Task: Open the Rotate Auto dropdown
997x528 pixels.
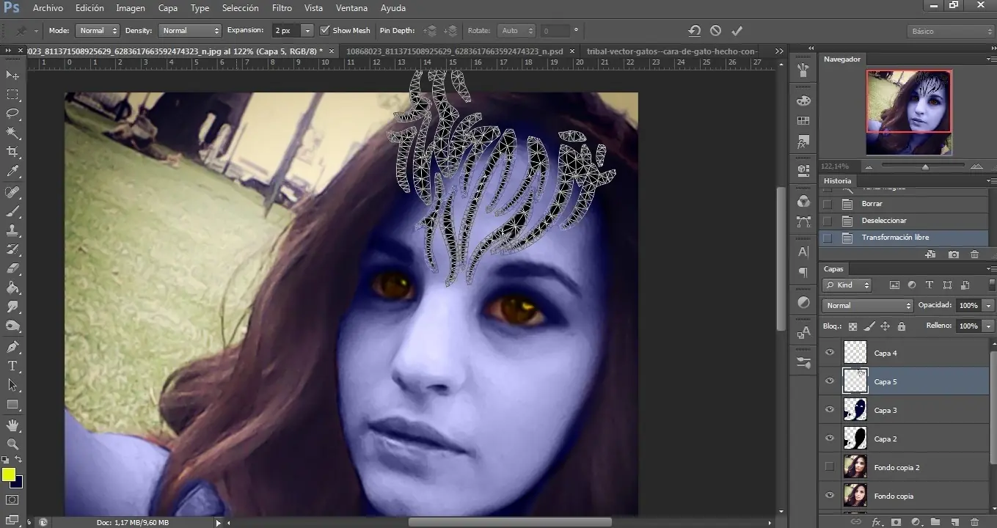Action: click(518, 31)
